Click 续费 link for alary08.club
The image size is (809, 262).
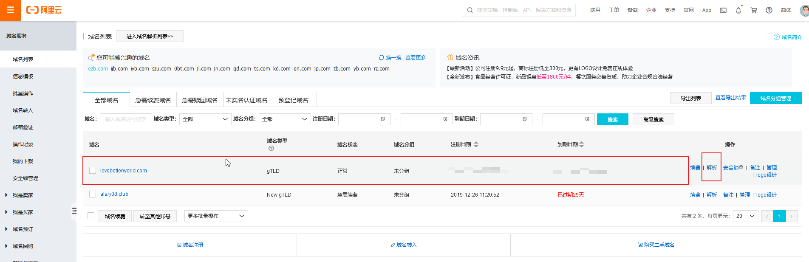pos(695,195)
